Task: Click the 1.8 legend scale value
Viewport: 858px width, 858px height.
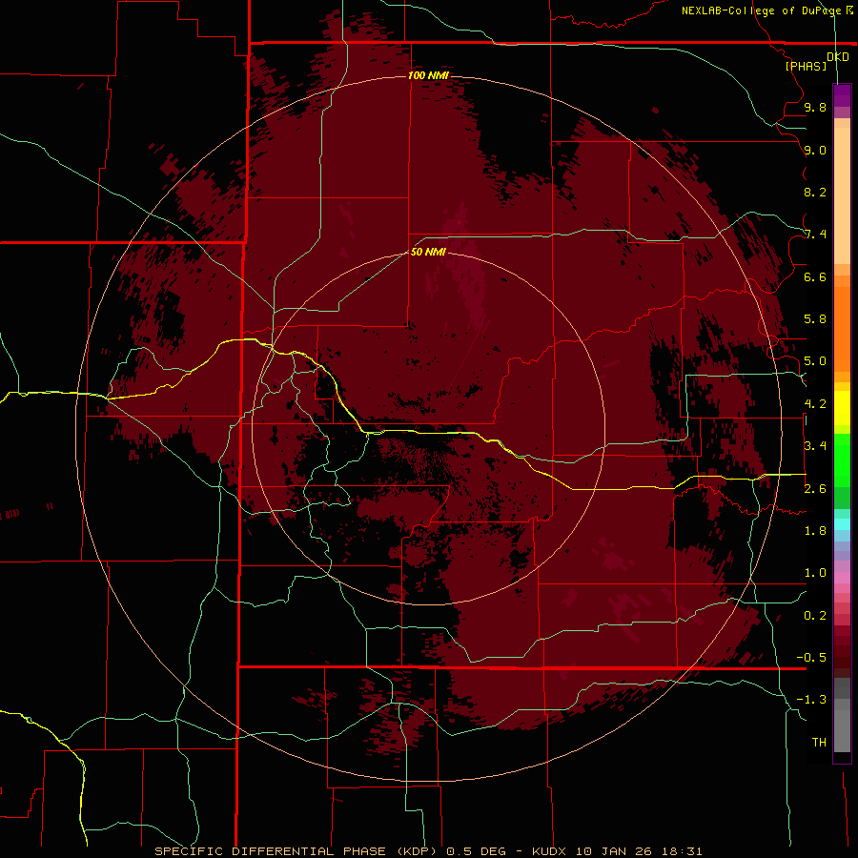Action: pyautogui.click(x=815, y=531)
